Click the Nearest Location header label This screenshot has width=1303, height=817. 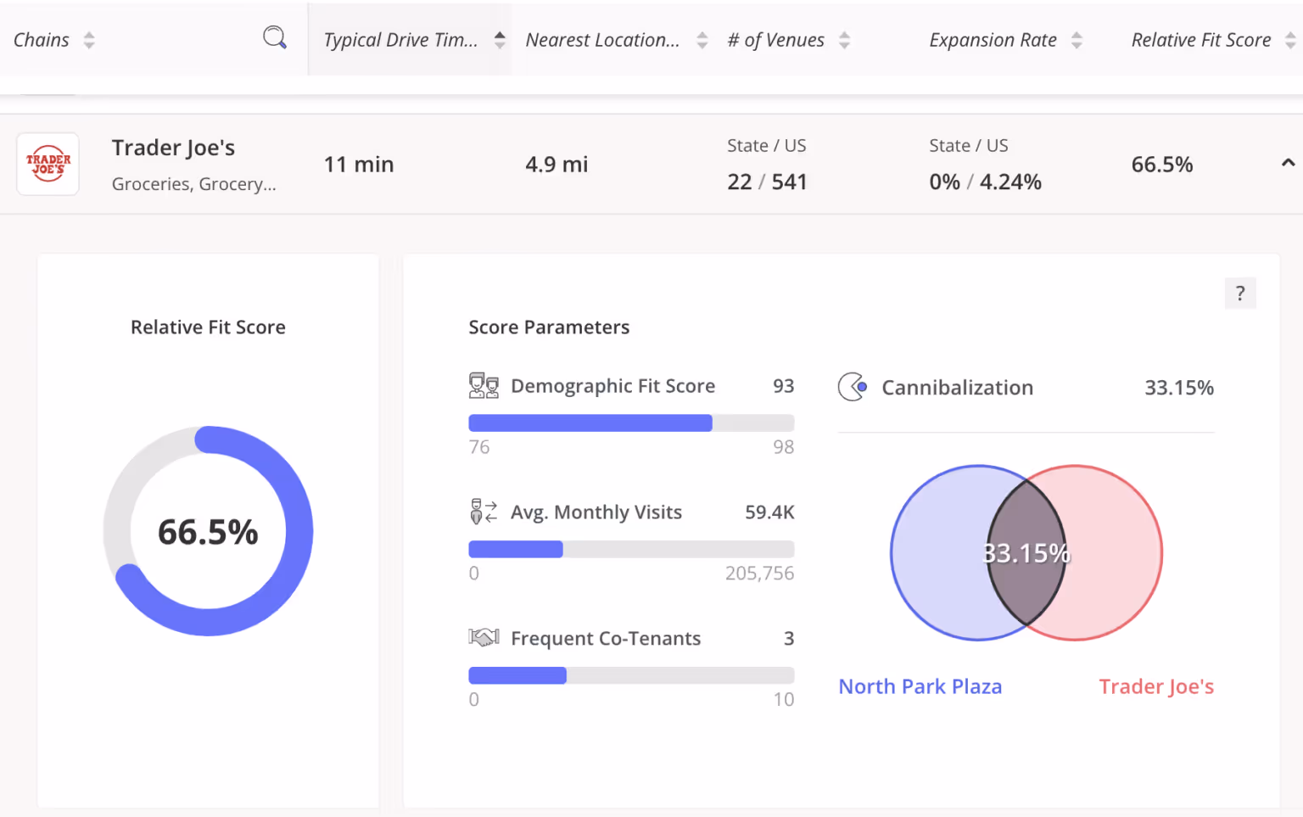tap(602, 40)
